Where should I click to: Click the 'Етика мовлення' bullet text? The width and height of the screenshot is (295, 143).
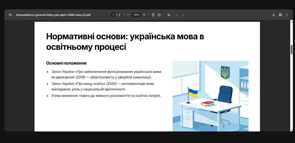pos(106,96)
